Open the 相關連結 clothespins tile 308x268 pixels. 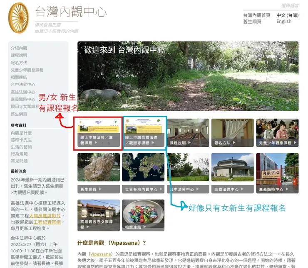pos(143,215)
